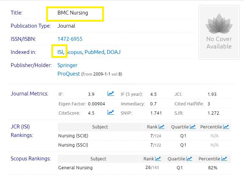Click chart icon beside JCR Rank header
Image resolution: width=244 pixels, height=176 pixels.
point(161,127)
